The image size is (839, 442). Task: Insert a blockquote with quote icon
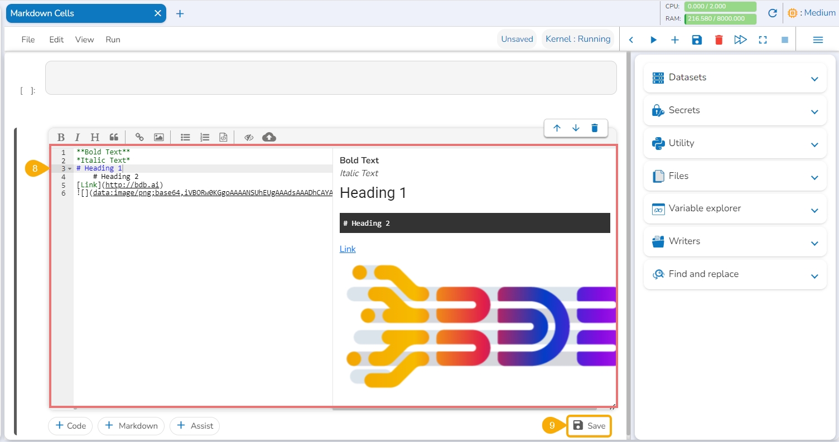click(114, 137)
